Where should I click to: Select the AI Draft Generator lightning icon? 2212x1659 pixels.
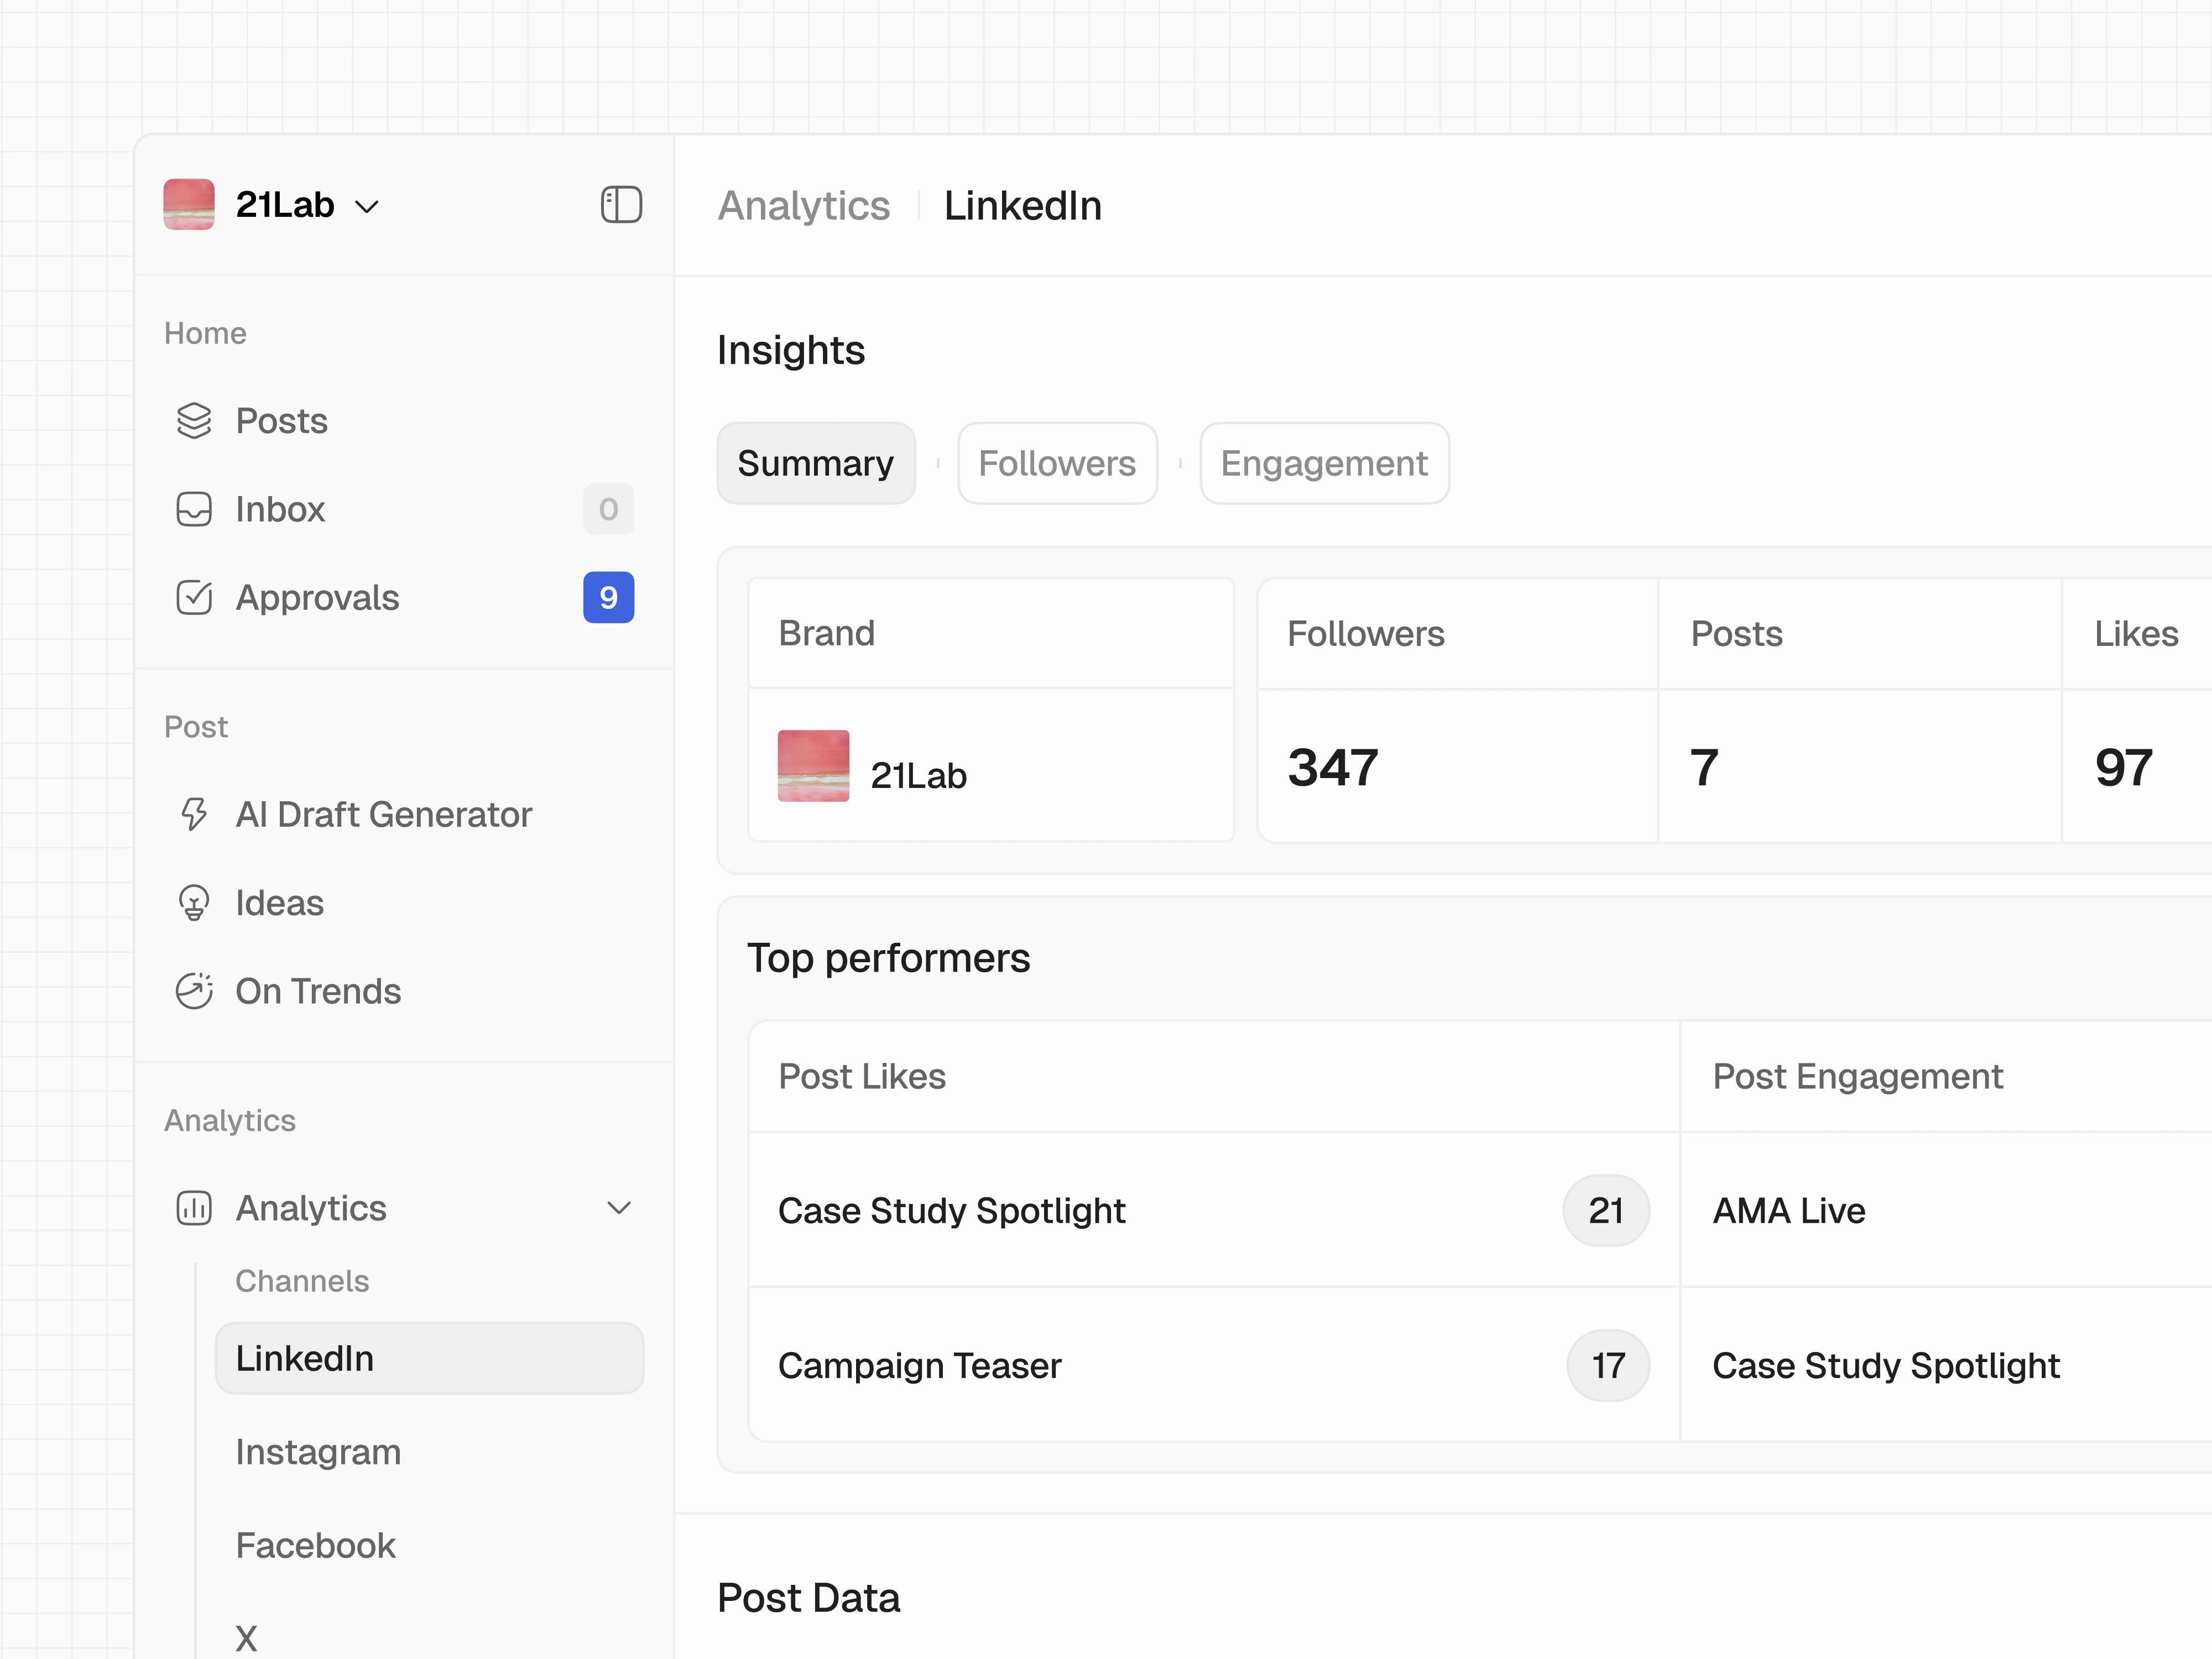pyautogui.click(x=195, y=814)
